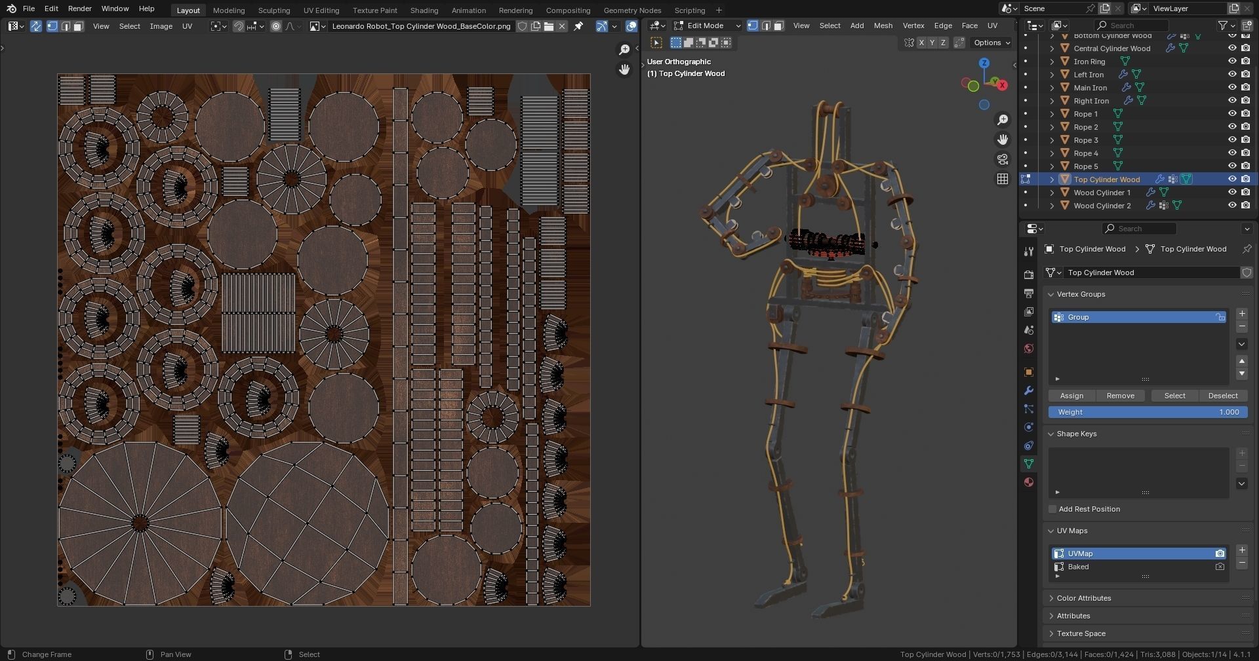Toggle UV proportional editing icon
Viewport: 1259px width, 661px height.
tap(276, 26)
